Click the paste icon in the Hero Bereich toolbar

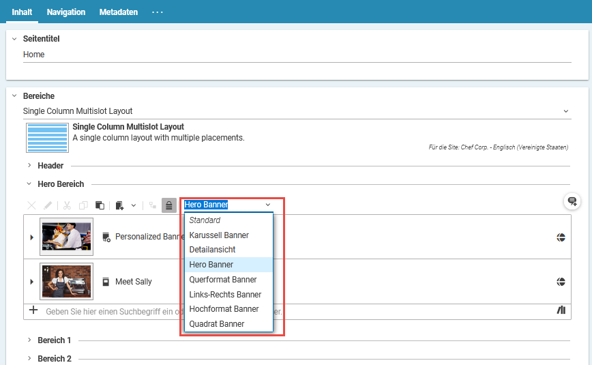[100, 205]
